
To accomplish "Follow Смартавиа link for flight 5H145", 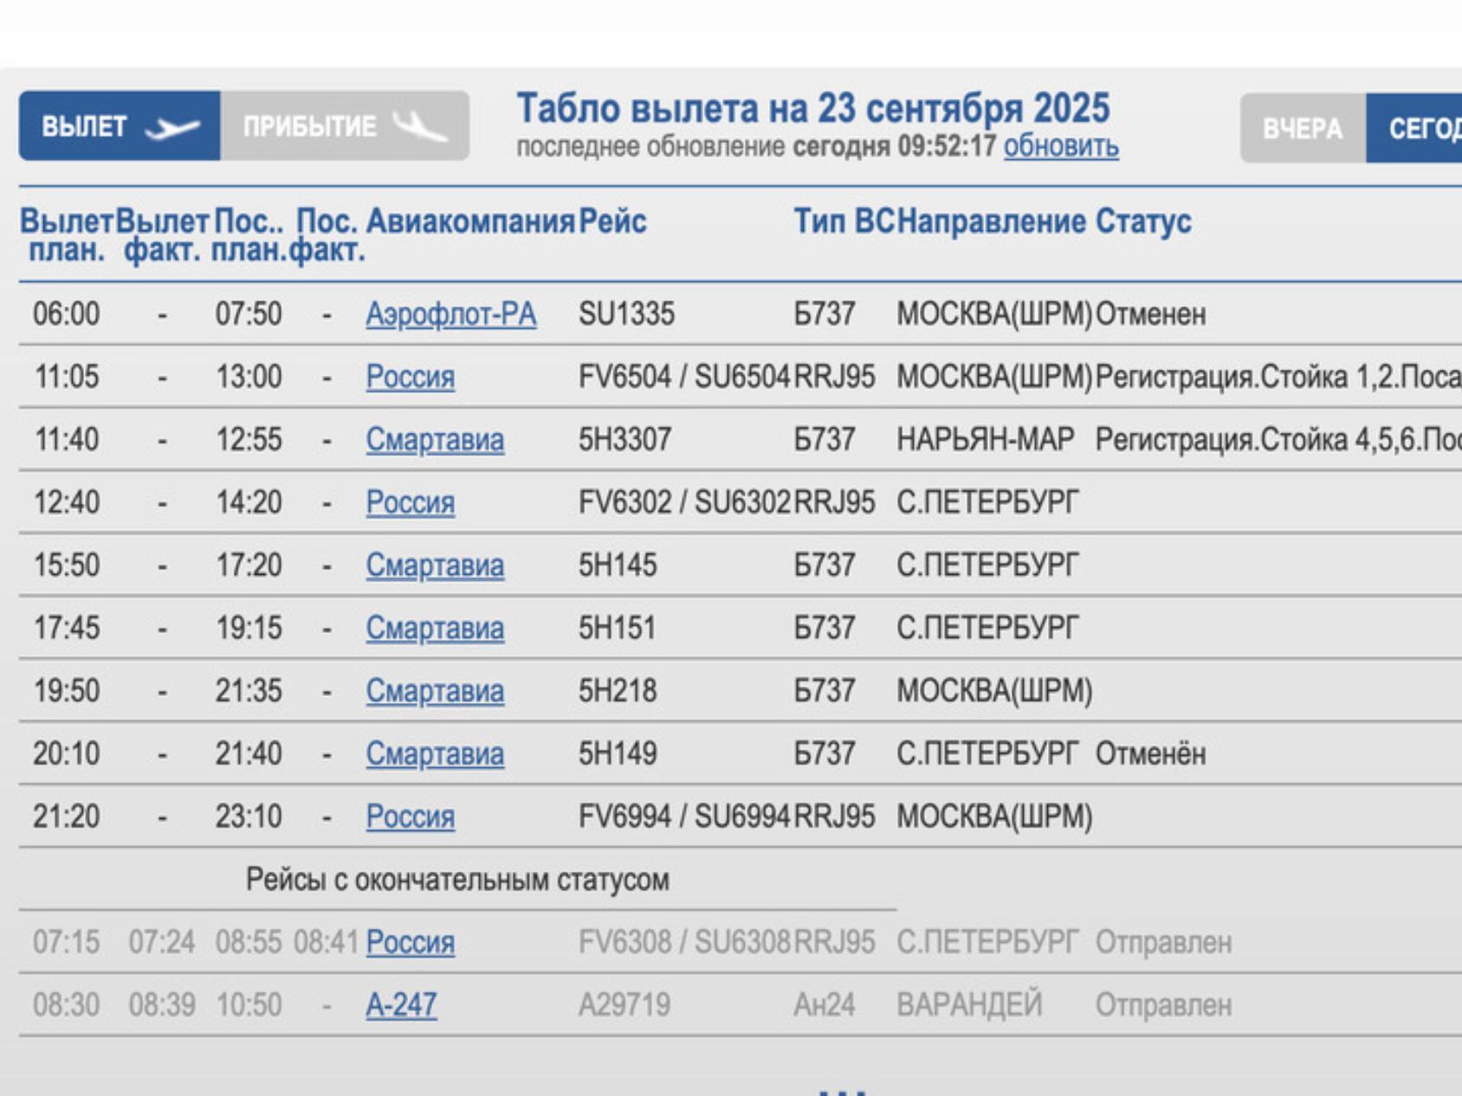I will 434,566.
